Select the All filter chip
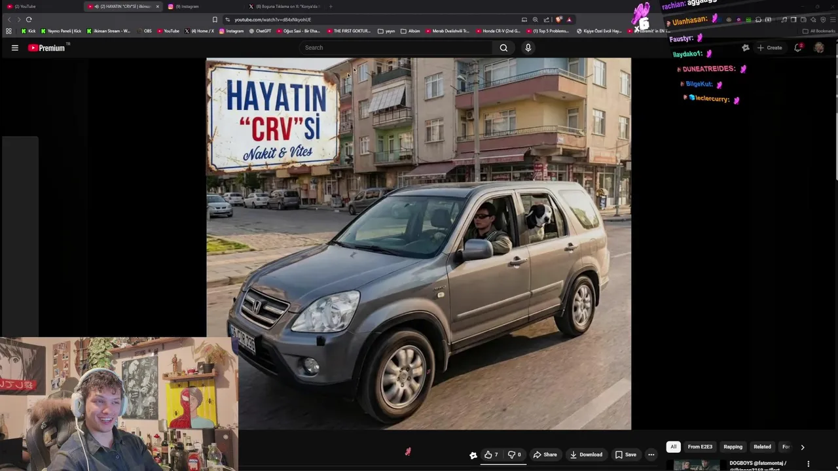Screen dimensions: 838x471 click(673, 447)
